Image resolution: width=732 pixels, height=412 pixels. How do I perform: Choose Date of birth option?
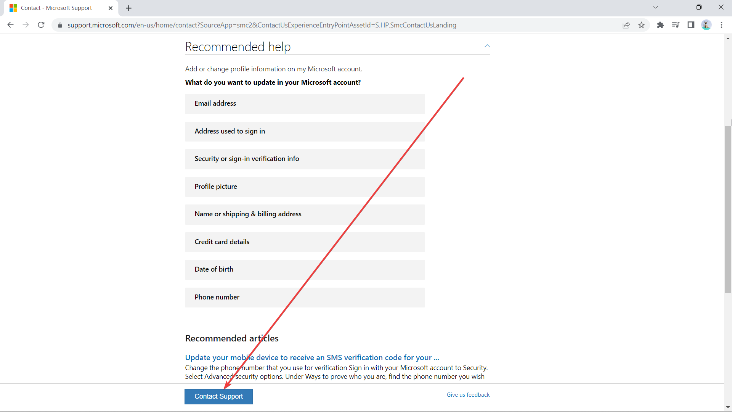[305, 270]
